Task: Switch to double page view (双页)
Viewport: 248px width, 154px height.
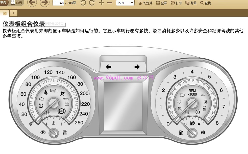Action: point(17,3)
